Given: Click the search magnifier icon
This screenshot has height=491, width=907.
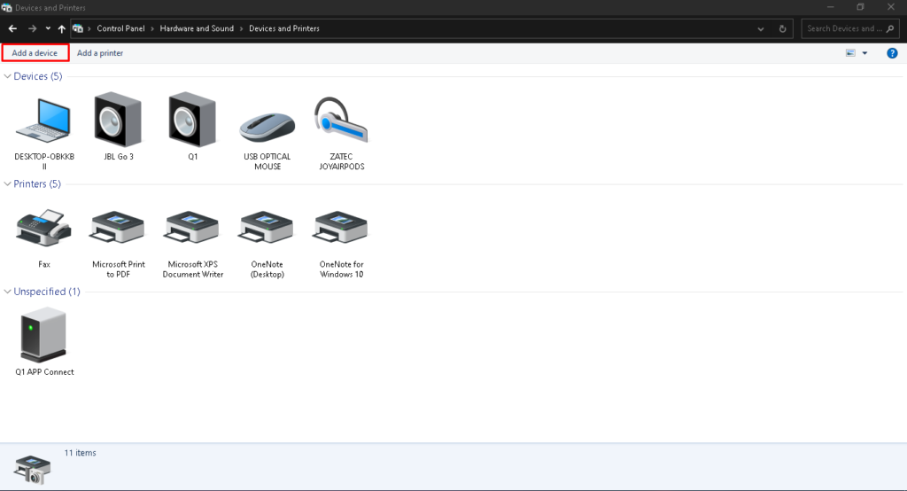Looking at the screenshot, I should (x=889, y=28).
